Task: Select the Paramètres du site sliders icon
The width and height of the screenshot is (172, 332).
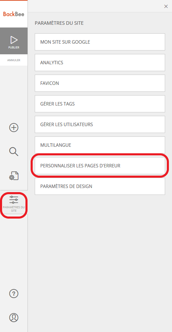Action: [14, 200]
